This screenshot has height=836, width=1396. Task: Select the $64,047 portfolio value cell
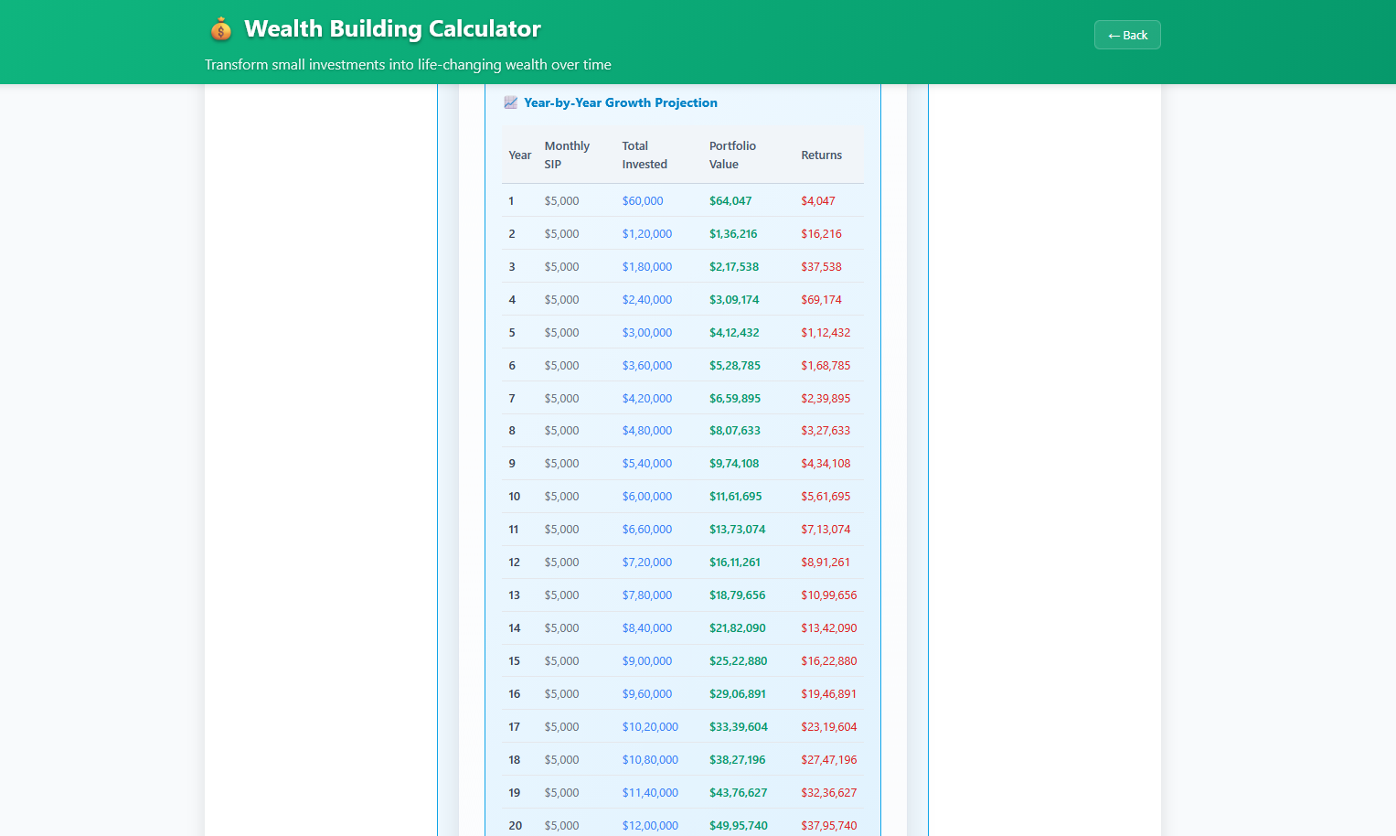[730, 200]
